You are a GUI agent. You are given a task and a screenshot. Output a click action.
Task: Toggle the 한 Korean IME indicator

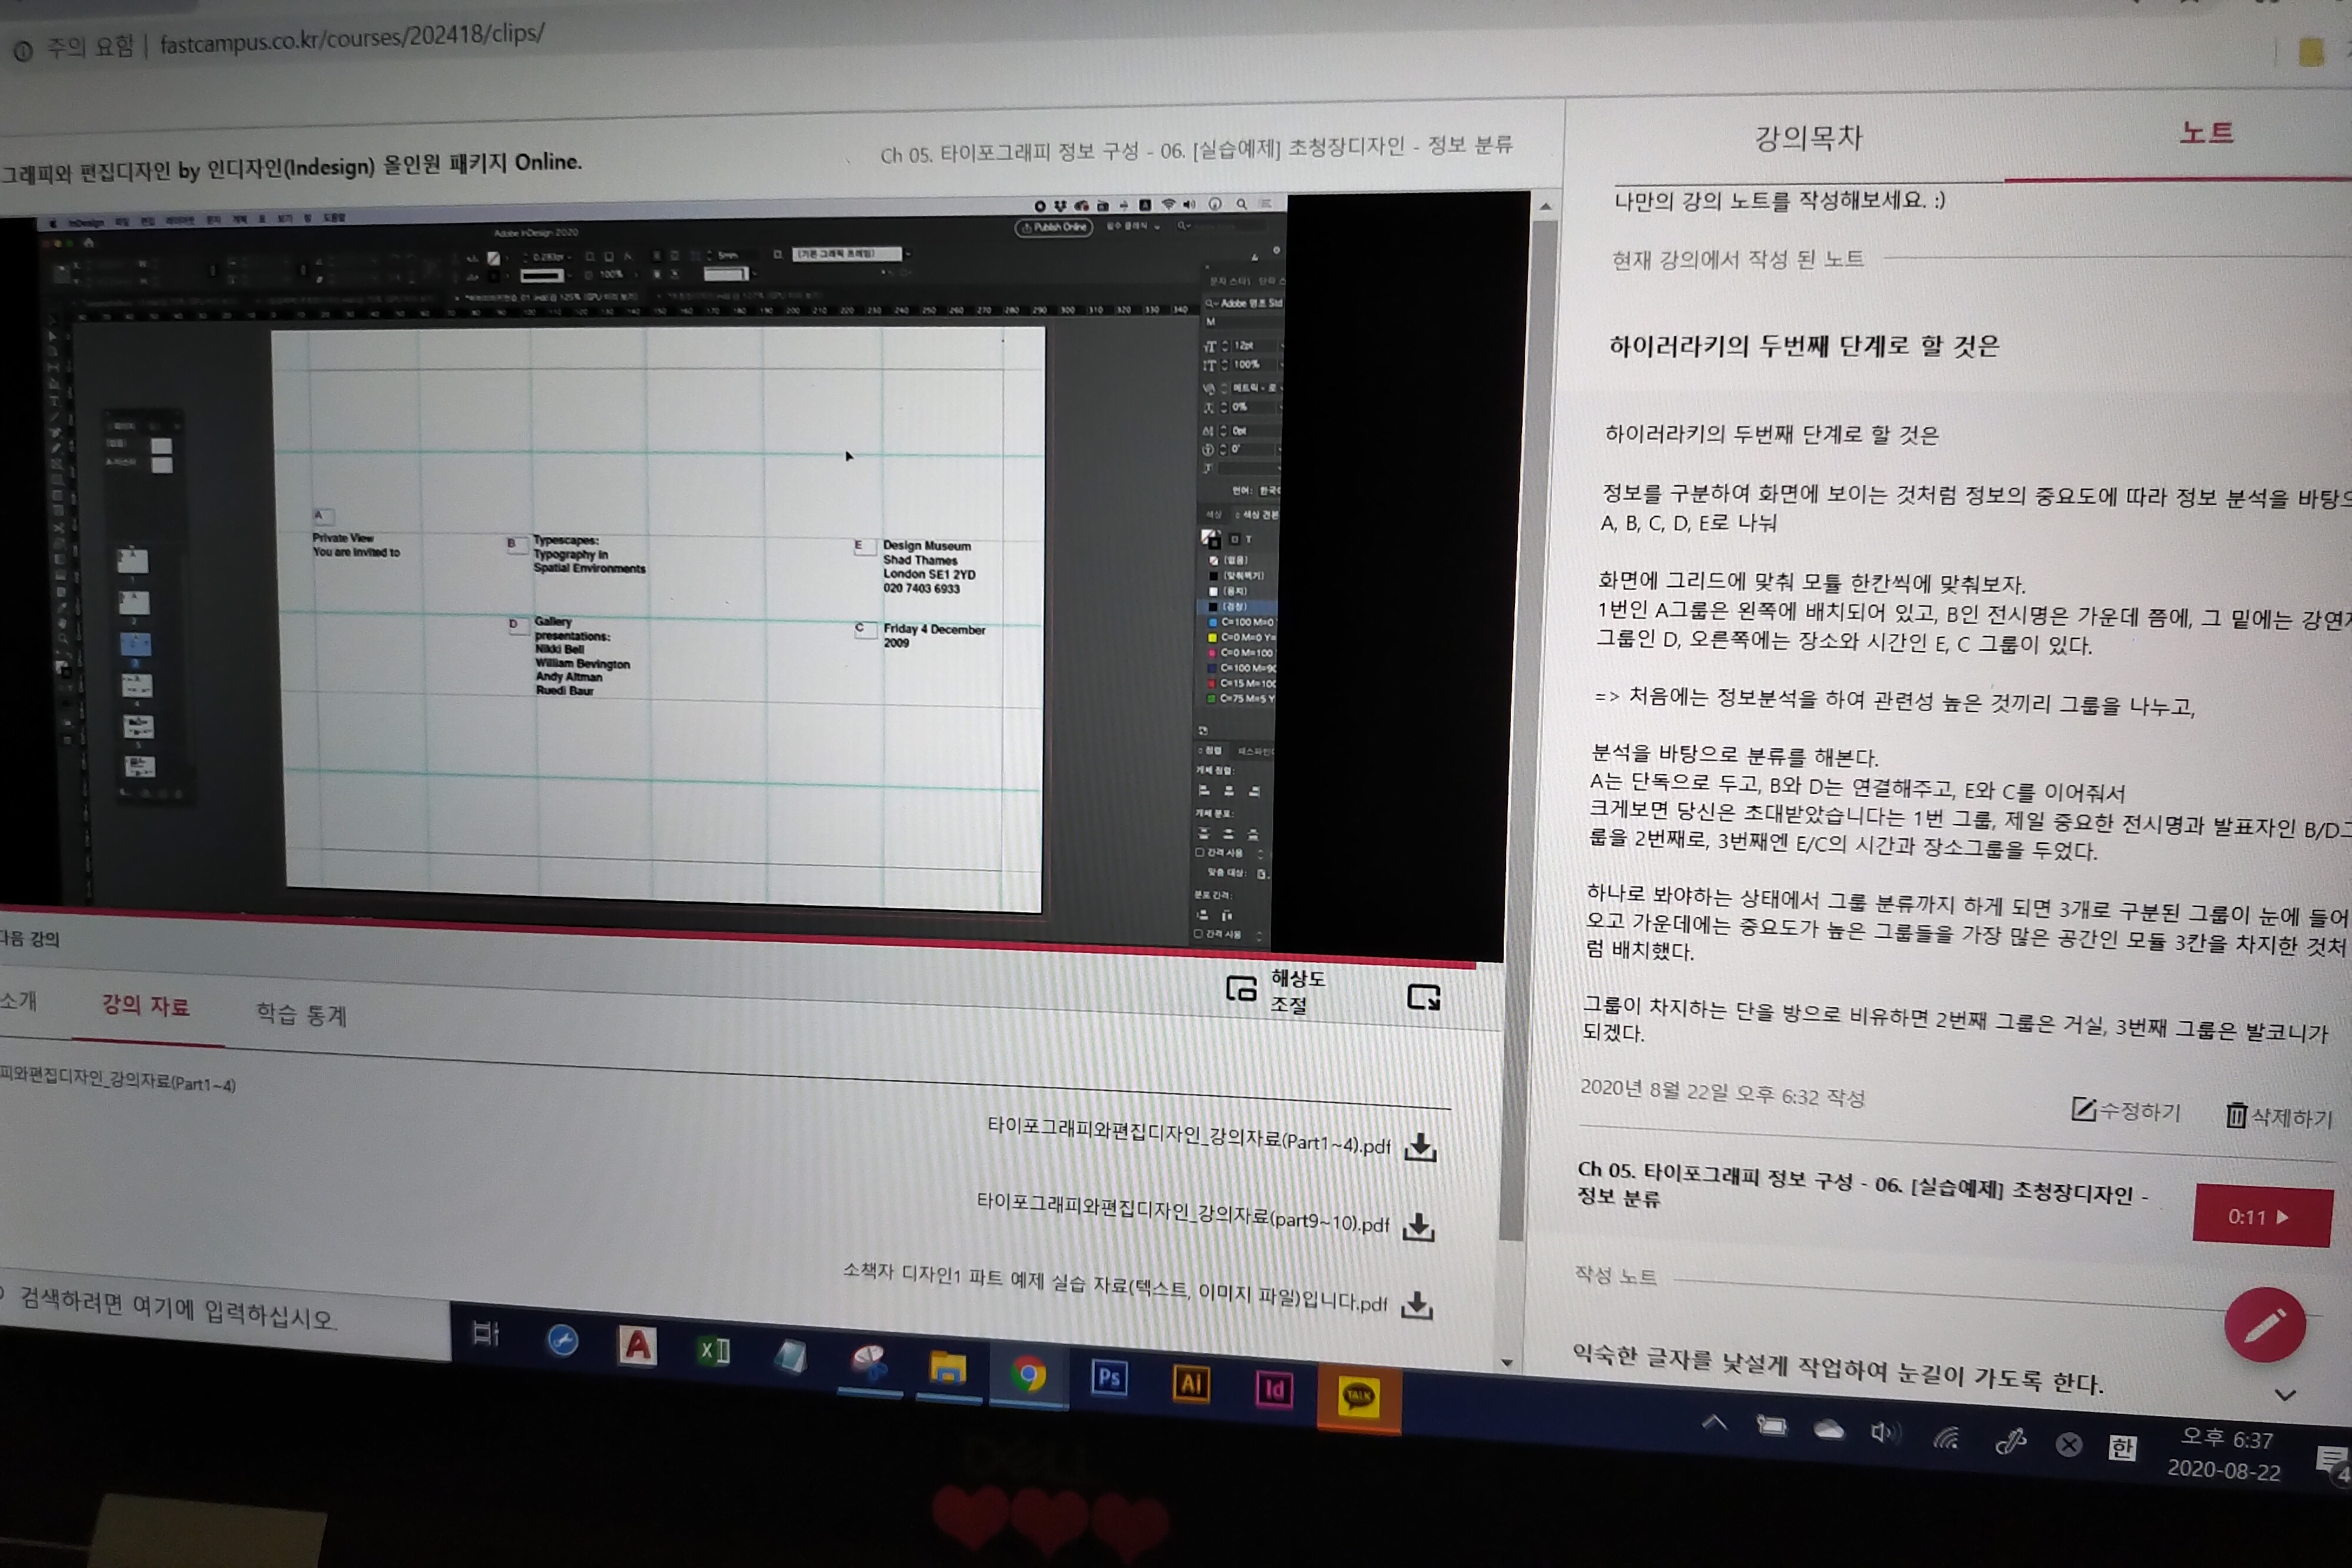coord(2122,1448)
